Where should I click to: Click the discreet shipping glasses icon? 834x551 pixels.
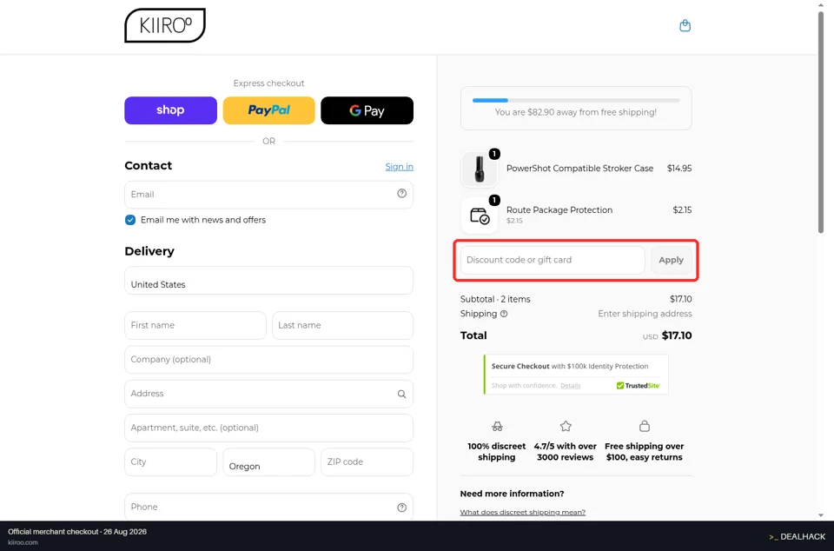(x=497, y=427)
